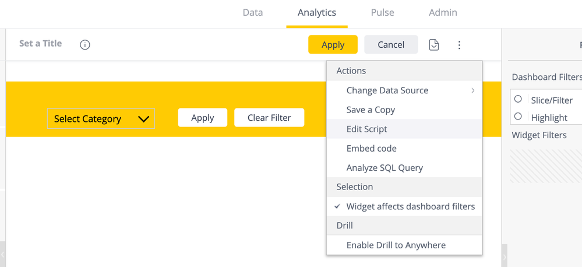
Task: Click the widget info icon
Action: (85, 44)
